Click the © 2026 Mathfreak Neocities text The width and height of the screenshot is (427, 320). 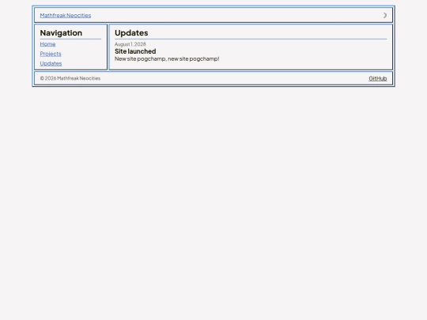tap(70, 78)
